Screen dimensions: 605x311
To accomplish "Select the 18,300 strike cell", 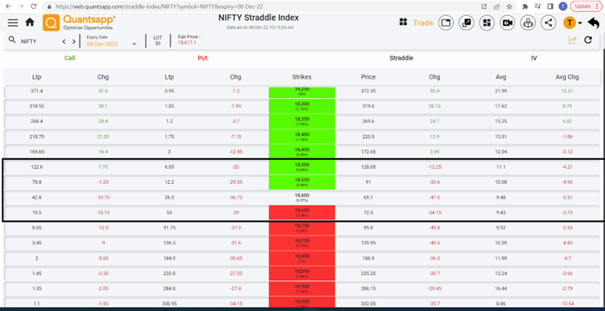I will click(x=302, y=106).
